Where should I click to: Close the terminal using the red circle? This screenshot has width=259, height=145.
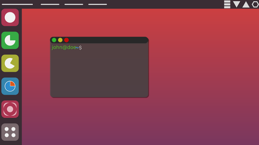[x=66, y=40]
